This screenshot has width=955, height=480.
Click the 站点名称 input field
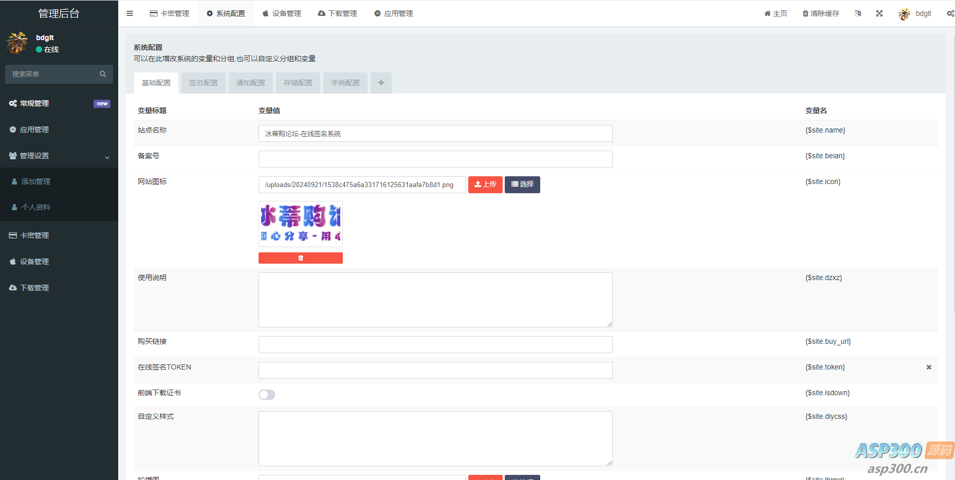click(x=435, y=134)
